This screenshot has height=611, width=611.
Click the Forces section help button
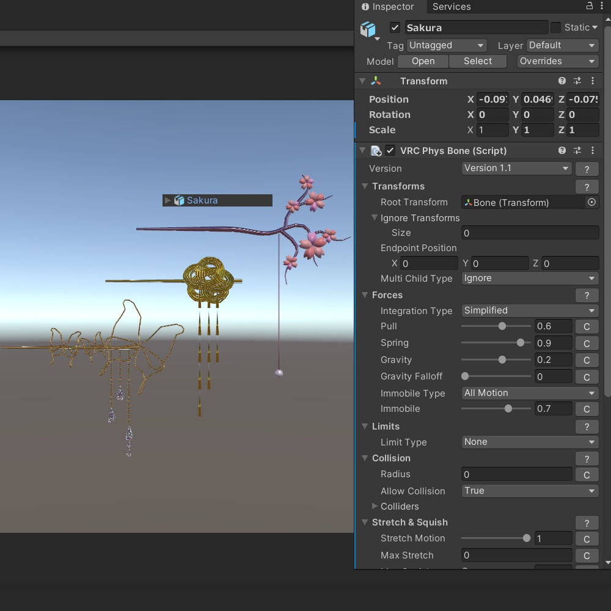point(587,295)
